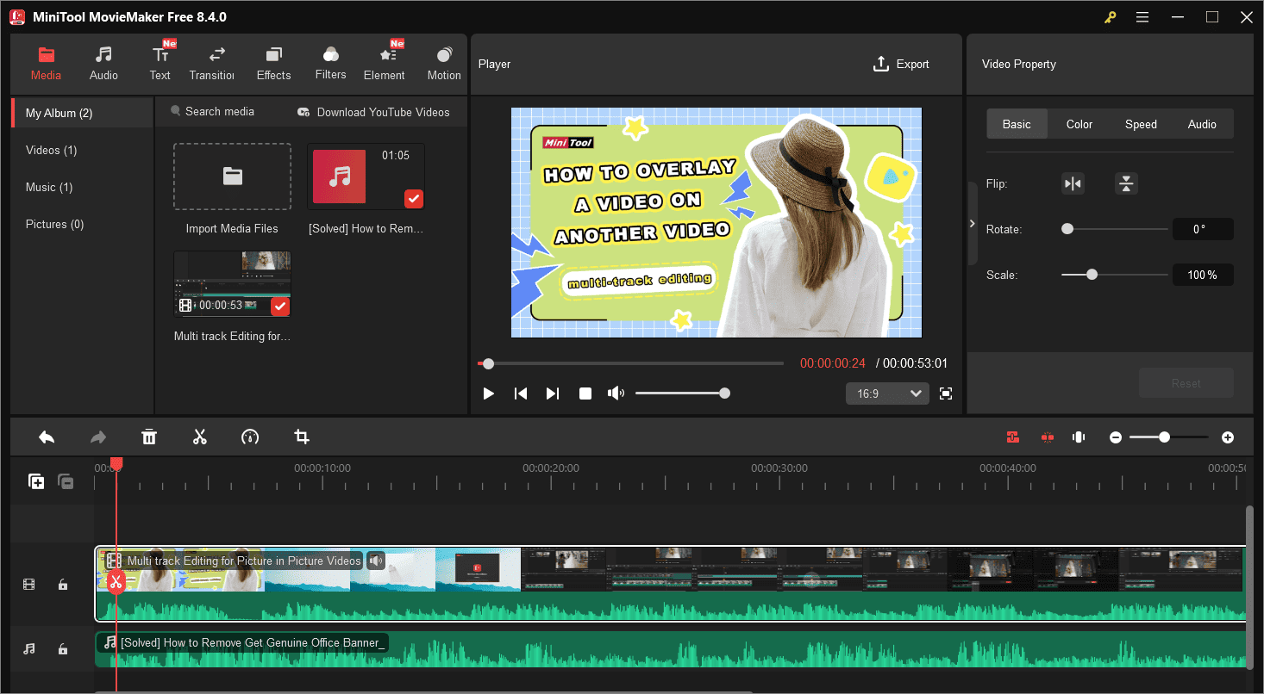The image size is (1264, 694).
Task: Open the aspect ratio dropdown showing 16:9
Action: (887, 393)
